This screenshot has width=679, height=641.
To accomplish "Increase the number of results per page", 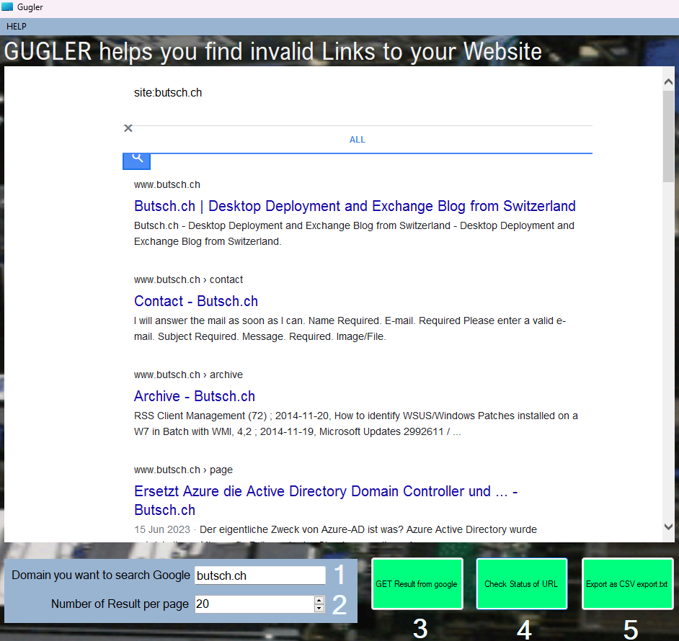I will click(x=319, y=600).
